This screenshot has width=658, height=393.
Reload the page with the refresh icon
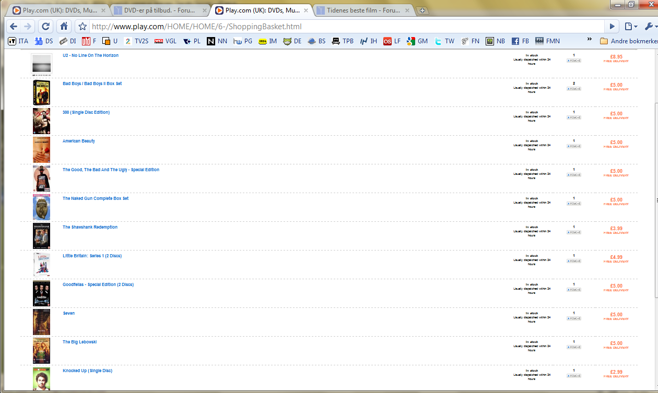46,26
